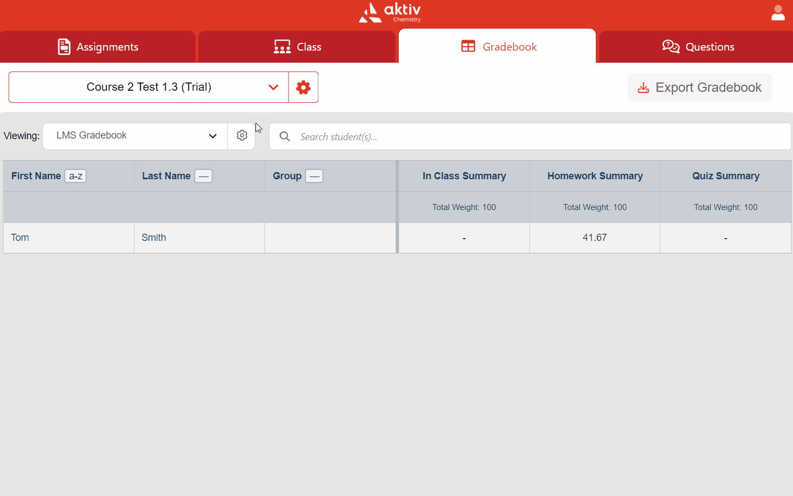
Task: Click the gear icon beside LMS Gradebook
Action: 242,135
